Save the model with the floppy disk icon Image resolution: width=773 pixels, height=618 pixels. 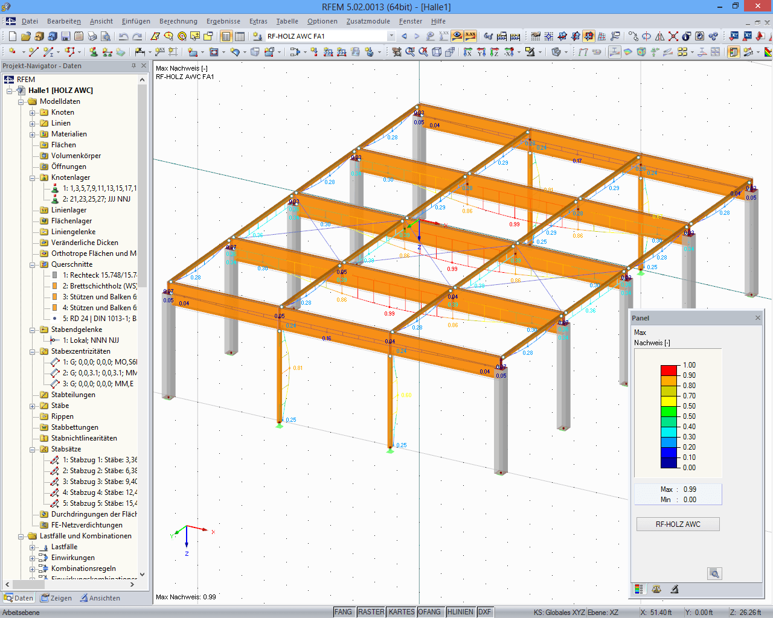pyautogui.click(x=66, y=36)
